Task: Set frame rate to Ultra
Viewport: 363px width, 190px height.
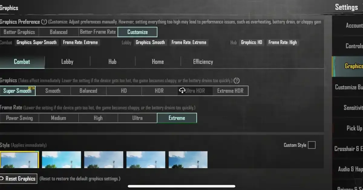Action: coord(137,118)
